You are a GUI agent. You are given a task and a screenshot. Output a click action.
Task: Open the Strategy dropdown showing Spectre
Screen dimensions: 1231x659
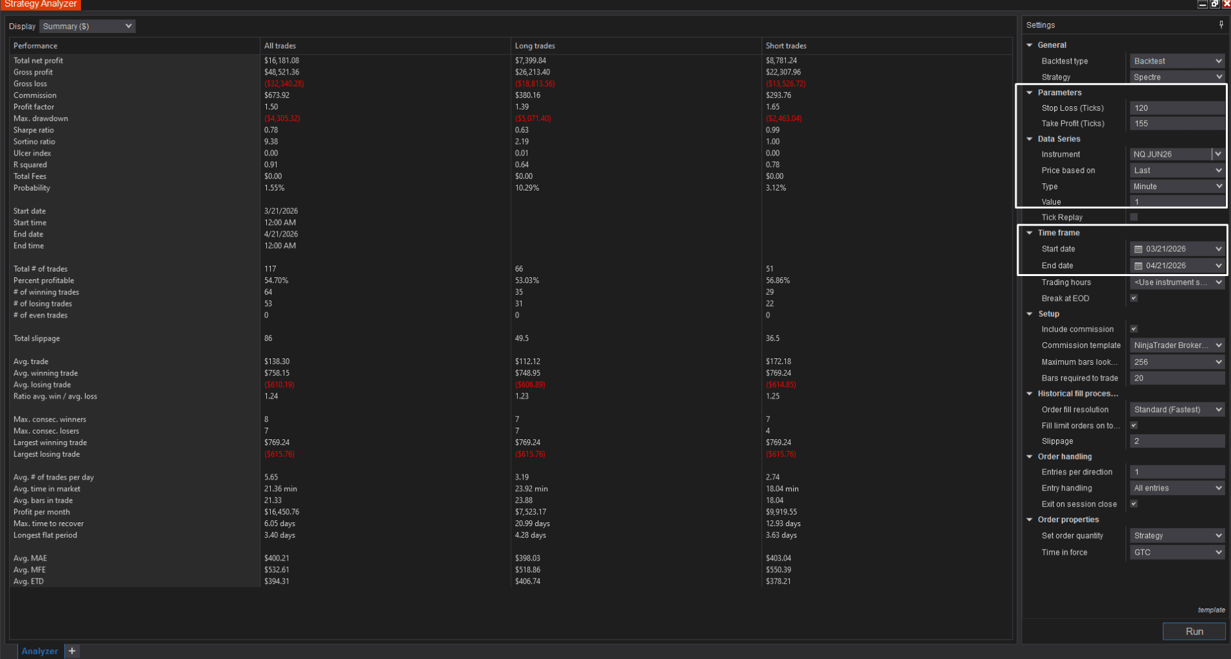click(1177, 76)
